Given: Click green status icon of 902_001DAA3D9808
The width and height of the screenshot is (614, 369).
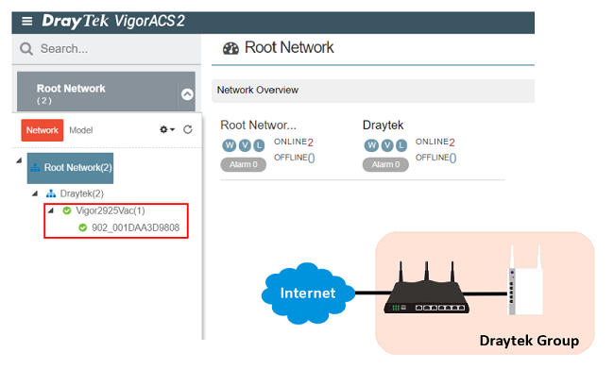Looking at the screenshot, I should pyautogui.click(x=82, y=227).
